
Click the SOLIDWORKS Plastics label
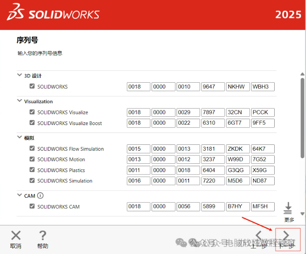tap(61, 171)
